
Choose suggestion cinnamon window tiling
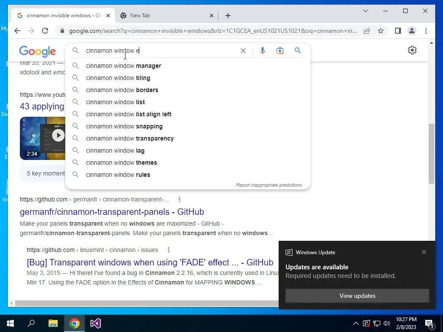(188, 78)
